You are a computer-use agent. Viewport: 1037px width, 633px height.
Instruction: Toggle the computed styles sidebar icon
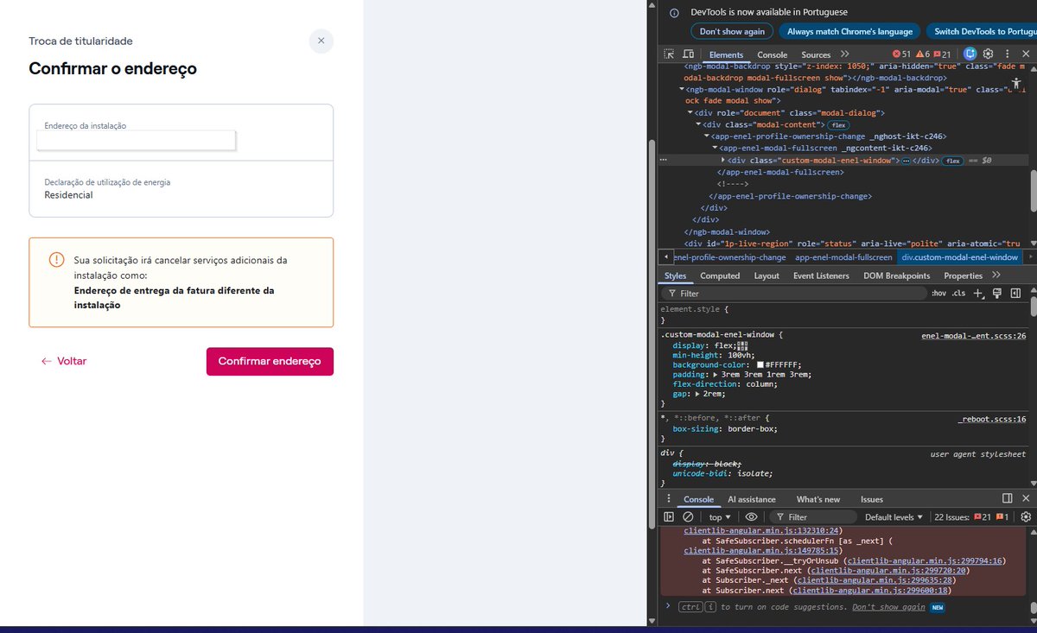coord(1015,294)
